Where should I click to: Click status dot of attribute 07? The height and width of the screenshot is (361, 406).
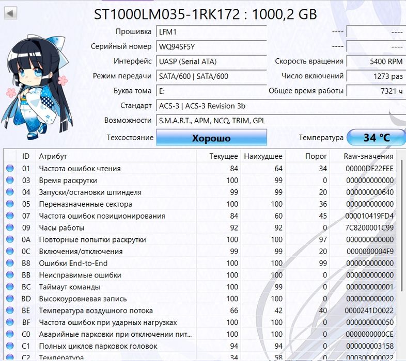point(10,216)
